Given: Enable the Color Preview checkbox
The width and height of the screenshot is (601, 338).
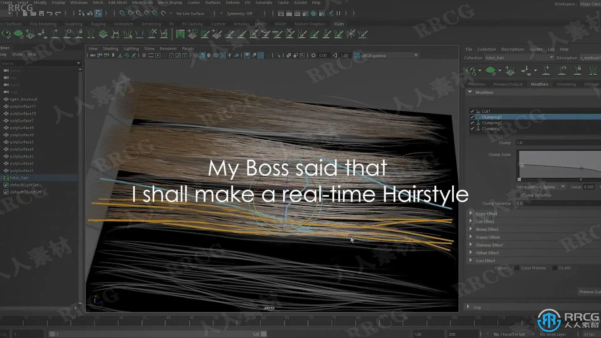Looking at the screenshot, I should [517, 268].
